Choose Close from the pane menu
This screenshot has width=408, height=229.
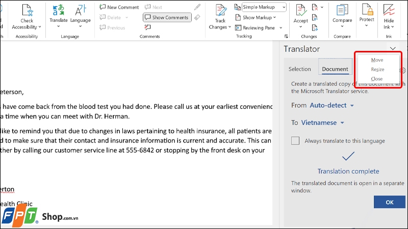377,79
